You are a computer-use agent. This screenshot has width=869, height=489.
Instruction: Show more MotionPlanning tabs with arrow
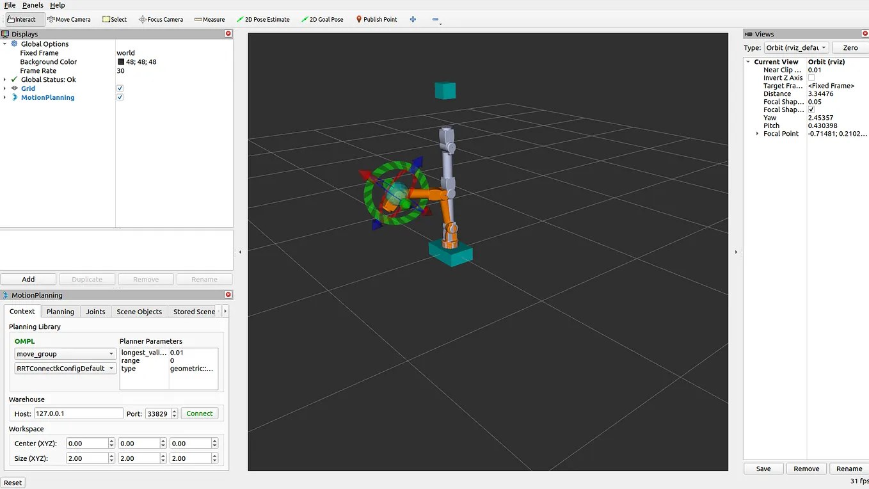pyautogui.click(x=225, y=312)
